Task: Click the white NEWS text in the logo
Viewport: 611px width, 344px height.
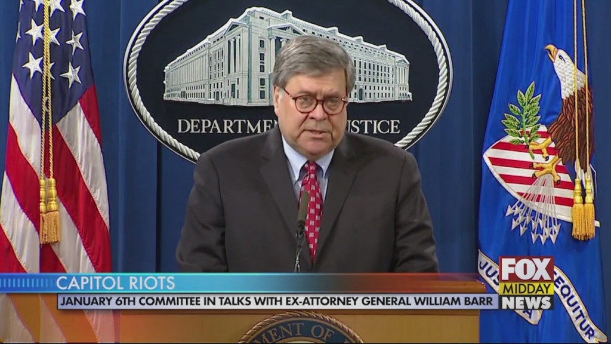Action: 526,303
